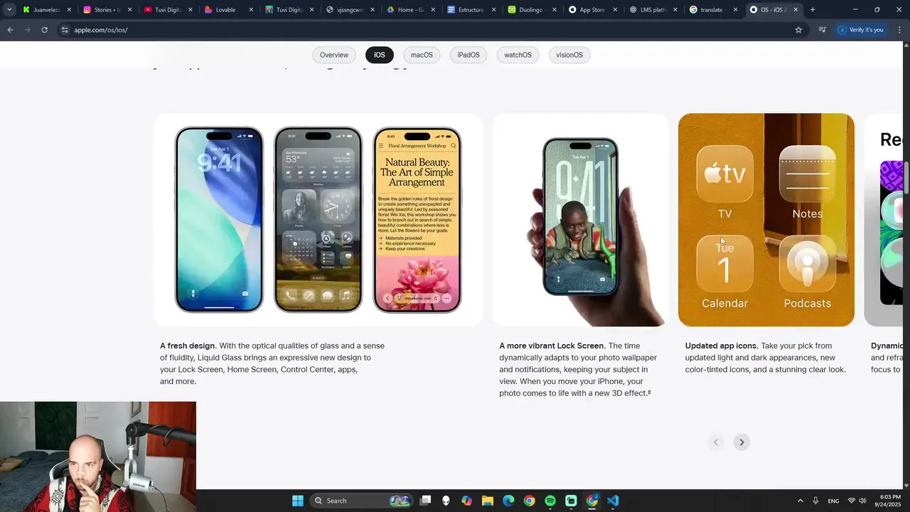Click the ENG language indicator
910x512 pixels.
pyautogui.click(x=833, y=501)
